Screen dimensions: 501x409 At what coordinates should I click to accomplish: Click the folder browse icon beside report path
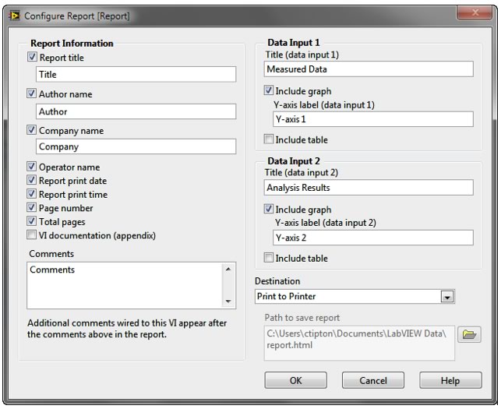(x=469, y=335)
